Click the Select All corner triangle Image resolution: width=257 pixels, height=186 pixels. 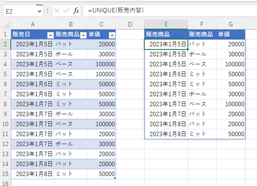[x=6, y=25]
